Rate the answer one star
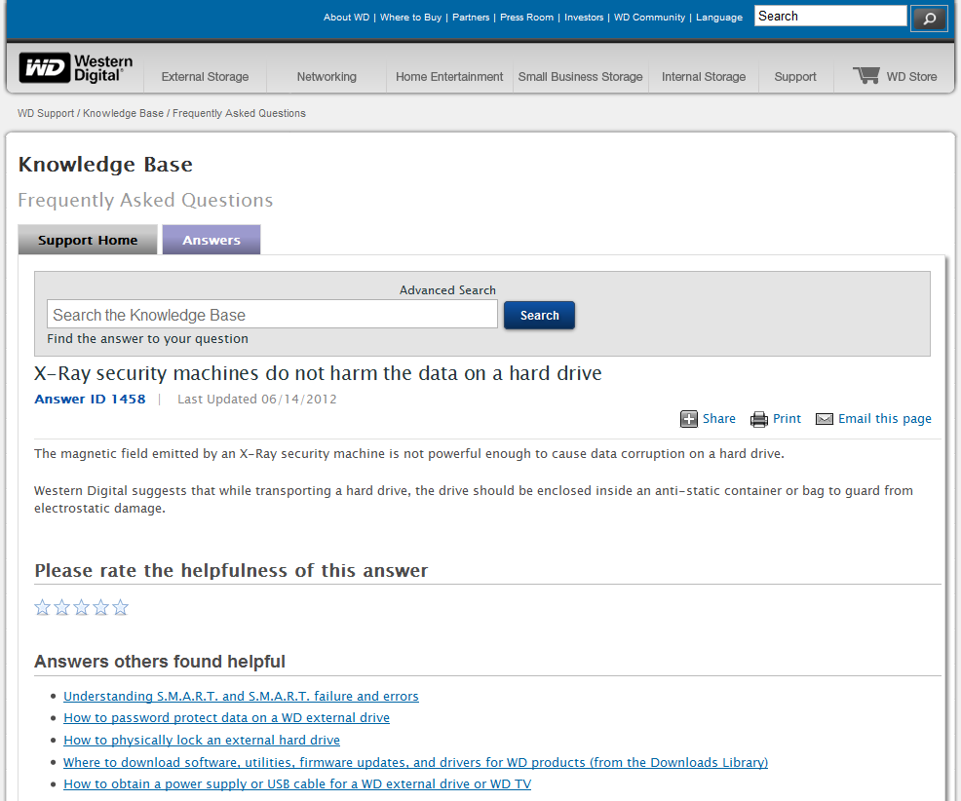Viewport: 961px width, 801px height. pos(42,607)
